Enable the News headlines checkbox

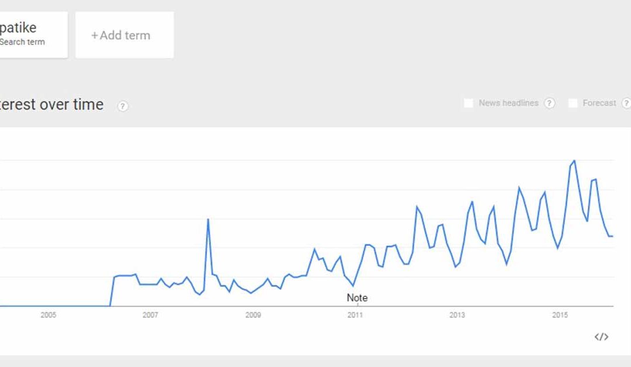(468, 103)
